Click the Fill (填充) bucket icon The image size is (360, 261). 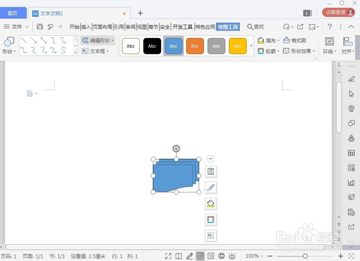click(260, 40)
